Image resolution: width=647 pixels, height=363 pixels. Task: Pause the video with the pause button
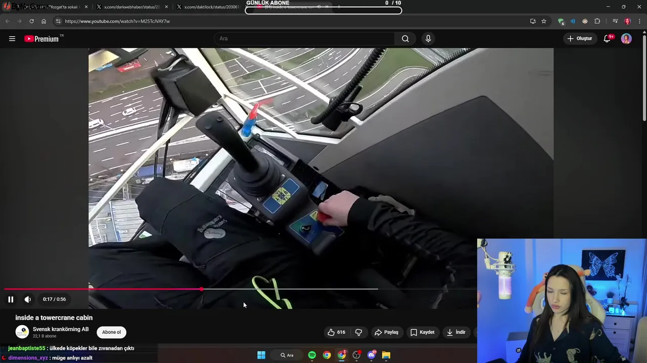(x=11, y=299)
